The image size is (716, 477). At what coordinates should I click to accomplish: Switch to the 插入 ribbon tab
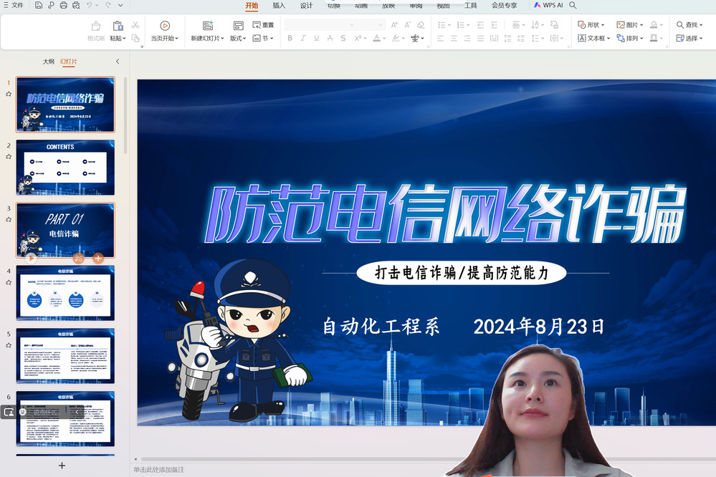279,6
